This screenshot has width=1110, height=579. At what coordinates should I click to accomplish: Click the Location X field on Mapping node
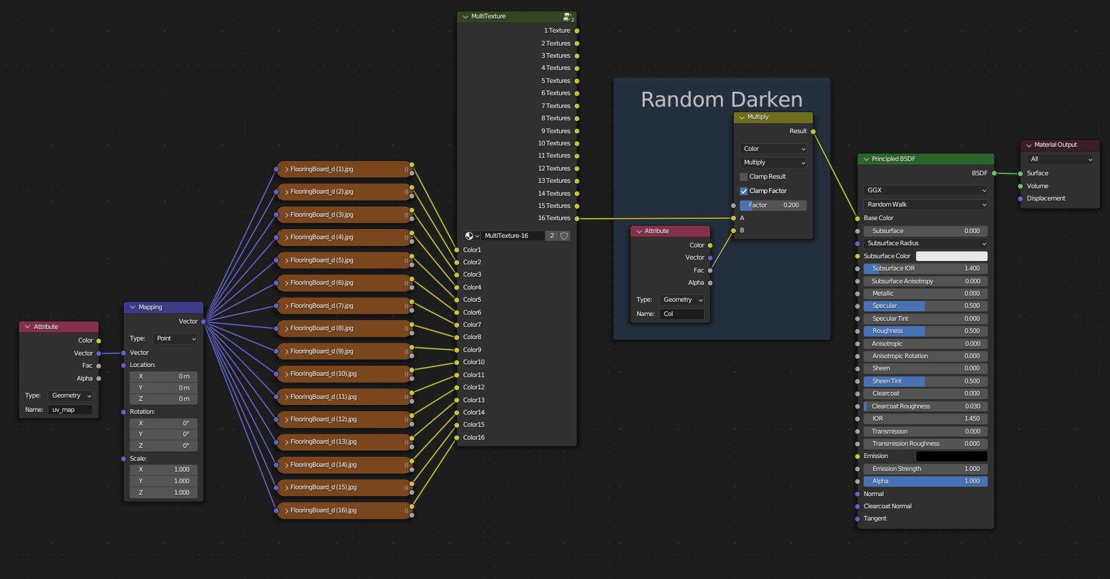click(164, 376)
